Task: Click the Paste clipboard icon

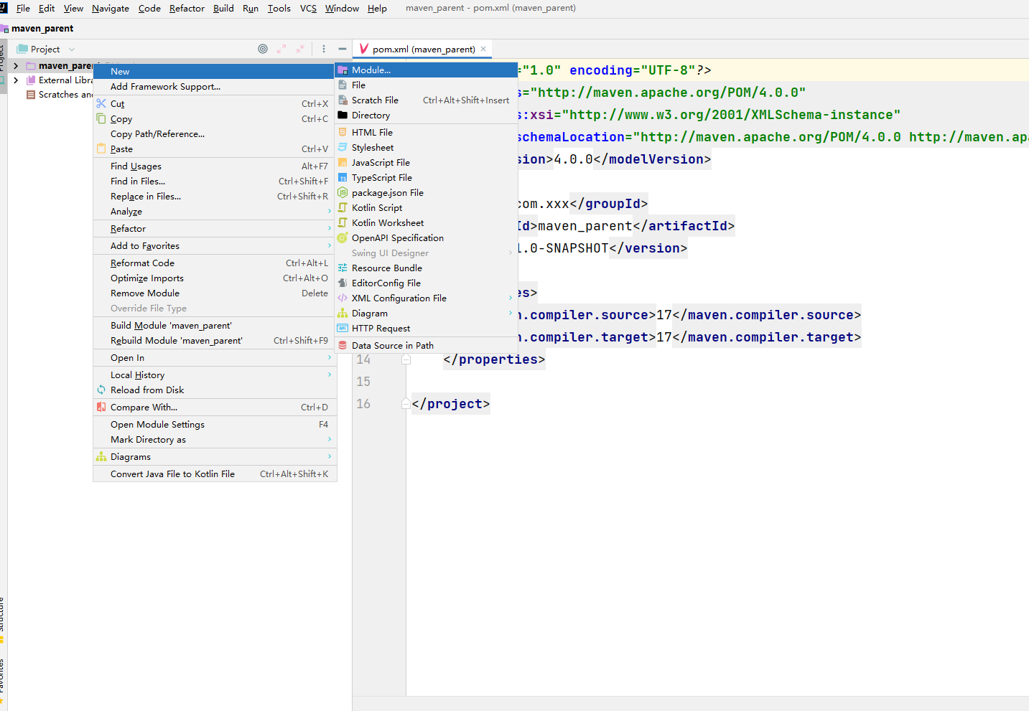Action: [x=101, y=149]
